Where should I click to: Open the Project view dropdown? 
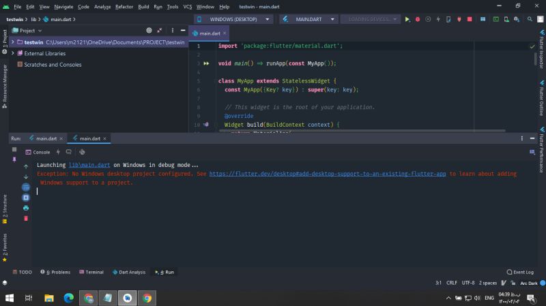click(x=27, y=31)
